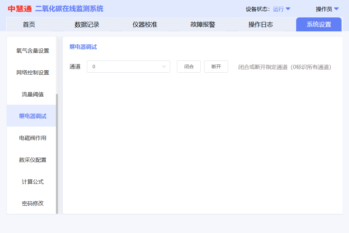Viewport: 349px width, 233px height.
Task: Open 数采仪配置 sidebar item
Action: click(x=32, y=160)
